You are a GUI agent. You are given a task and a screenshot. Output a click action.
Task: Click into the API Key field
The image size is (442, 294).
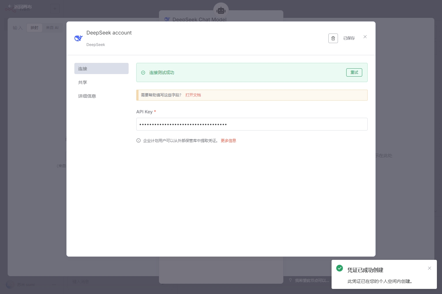tap(252, 124)
